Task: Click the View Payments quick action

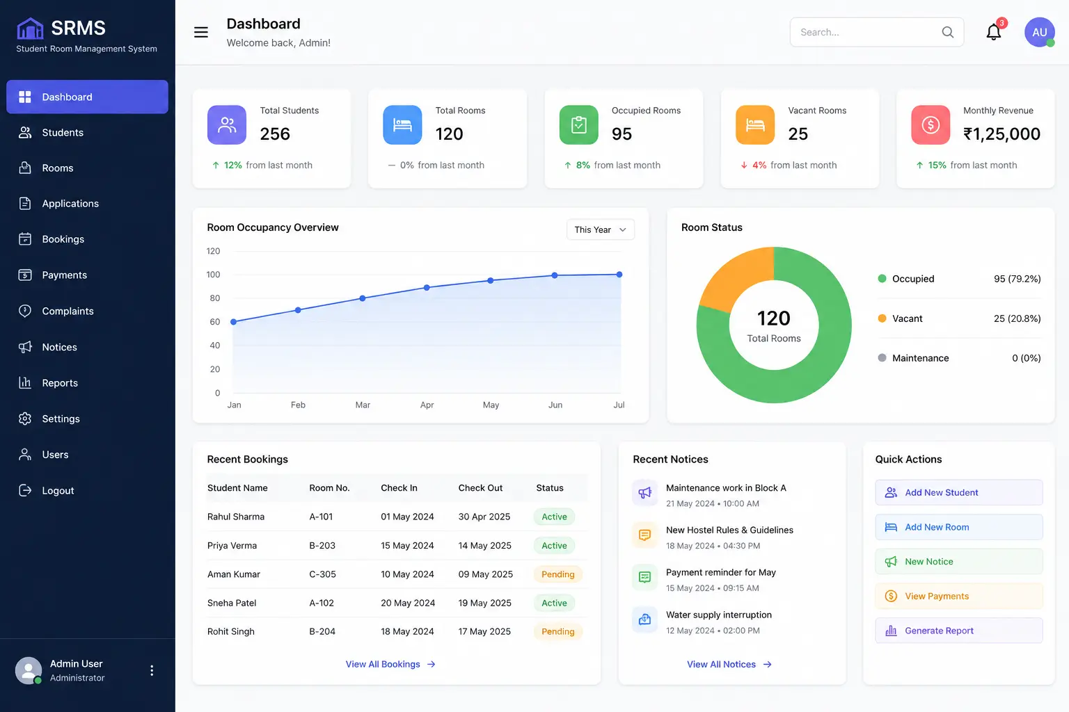Action: 958,596
